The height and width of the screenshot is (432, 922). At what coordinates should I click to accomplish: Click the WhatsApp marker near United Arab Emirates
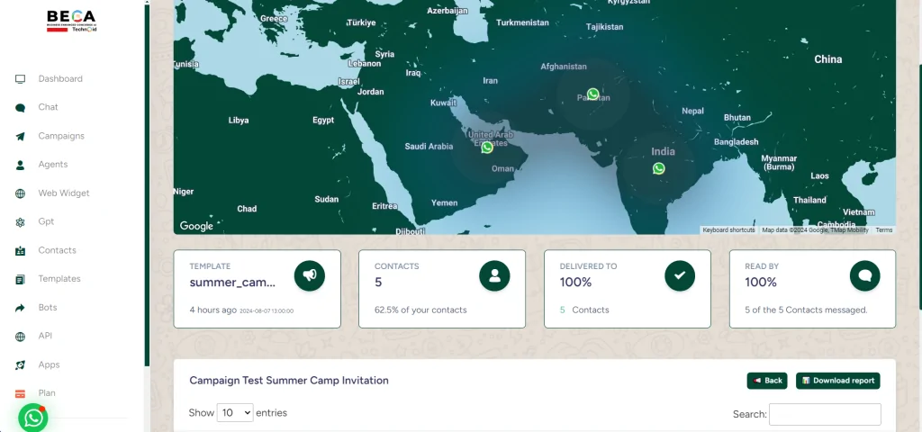pyautogui.click(x=487, y=147)
